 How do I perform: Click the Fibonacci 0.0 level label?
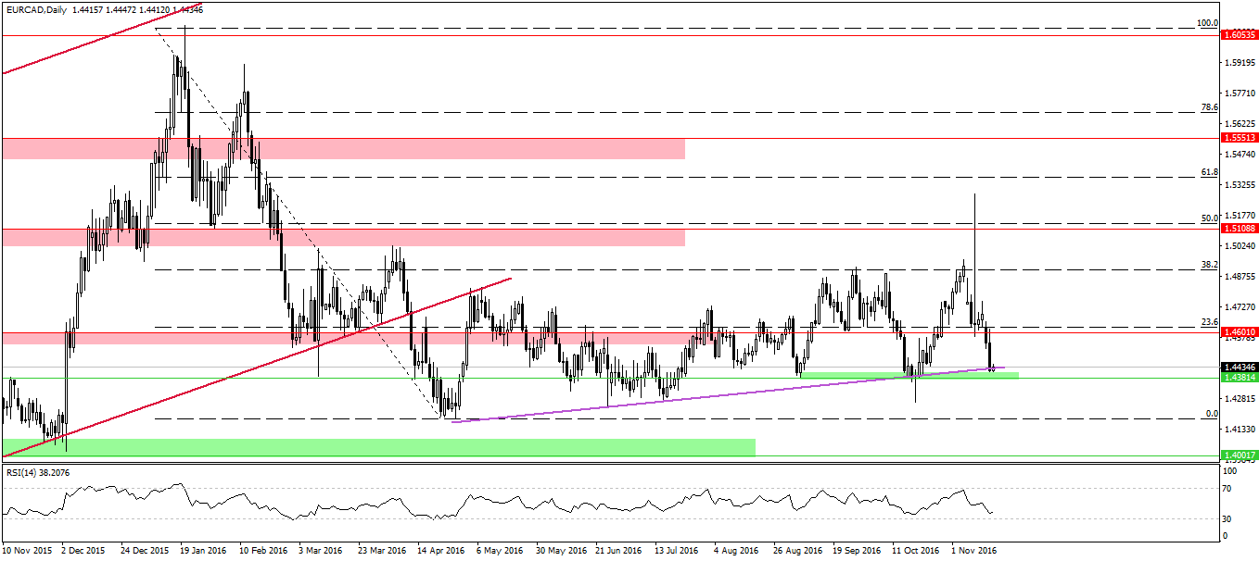pyautogui.click(x=1210, y=414)
